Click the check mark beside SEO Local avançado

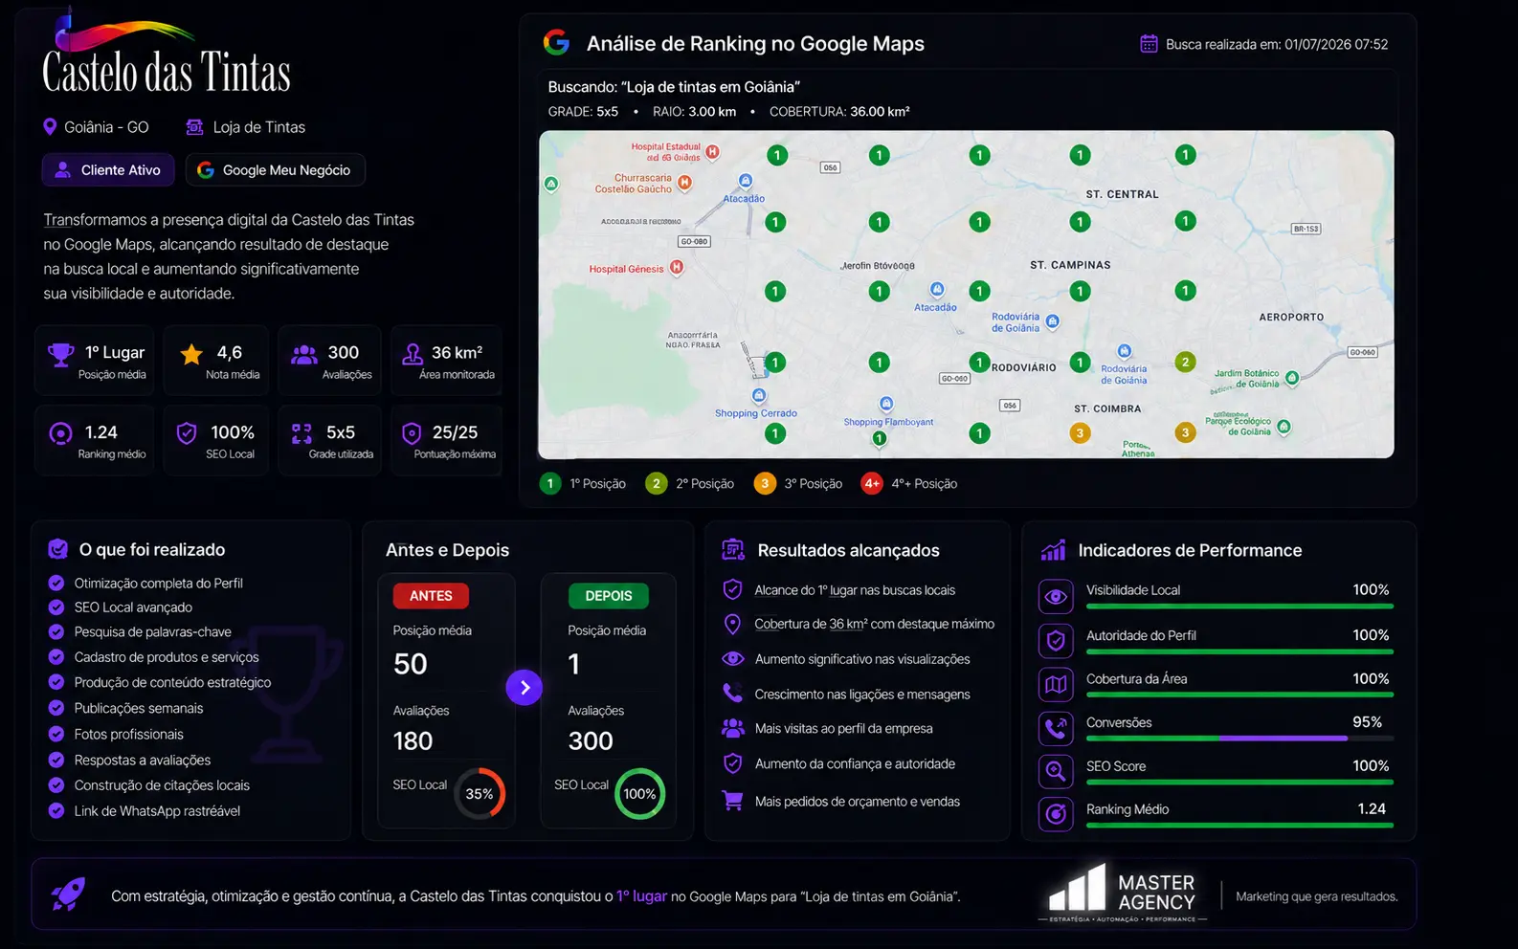coord(56,607)
